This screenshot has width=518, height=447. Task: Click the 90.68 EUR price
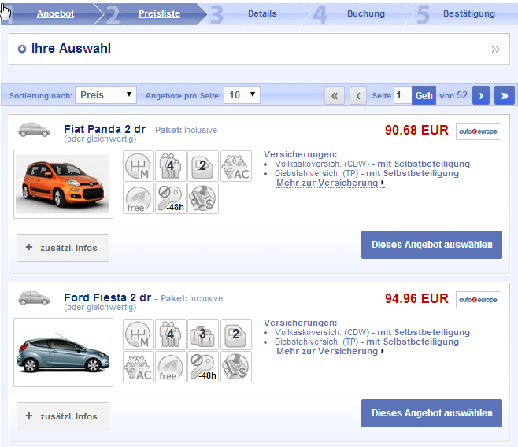coord(416,130)
